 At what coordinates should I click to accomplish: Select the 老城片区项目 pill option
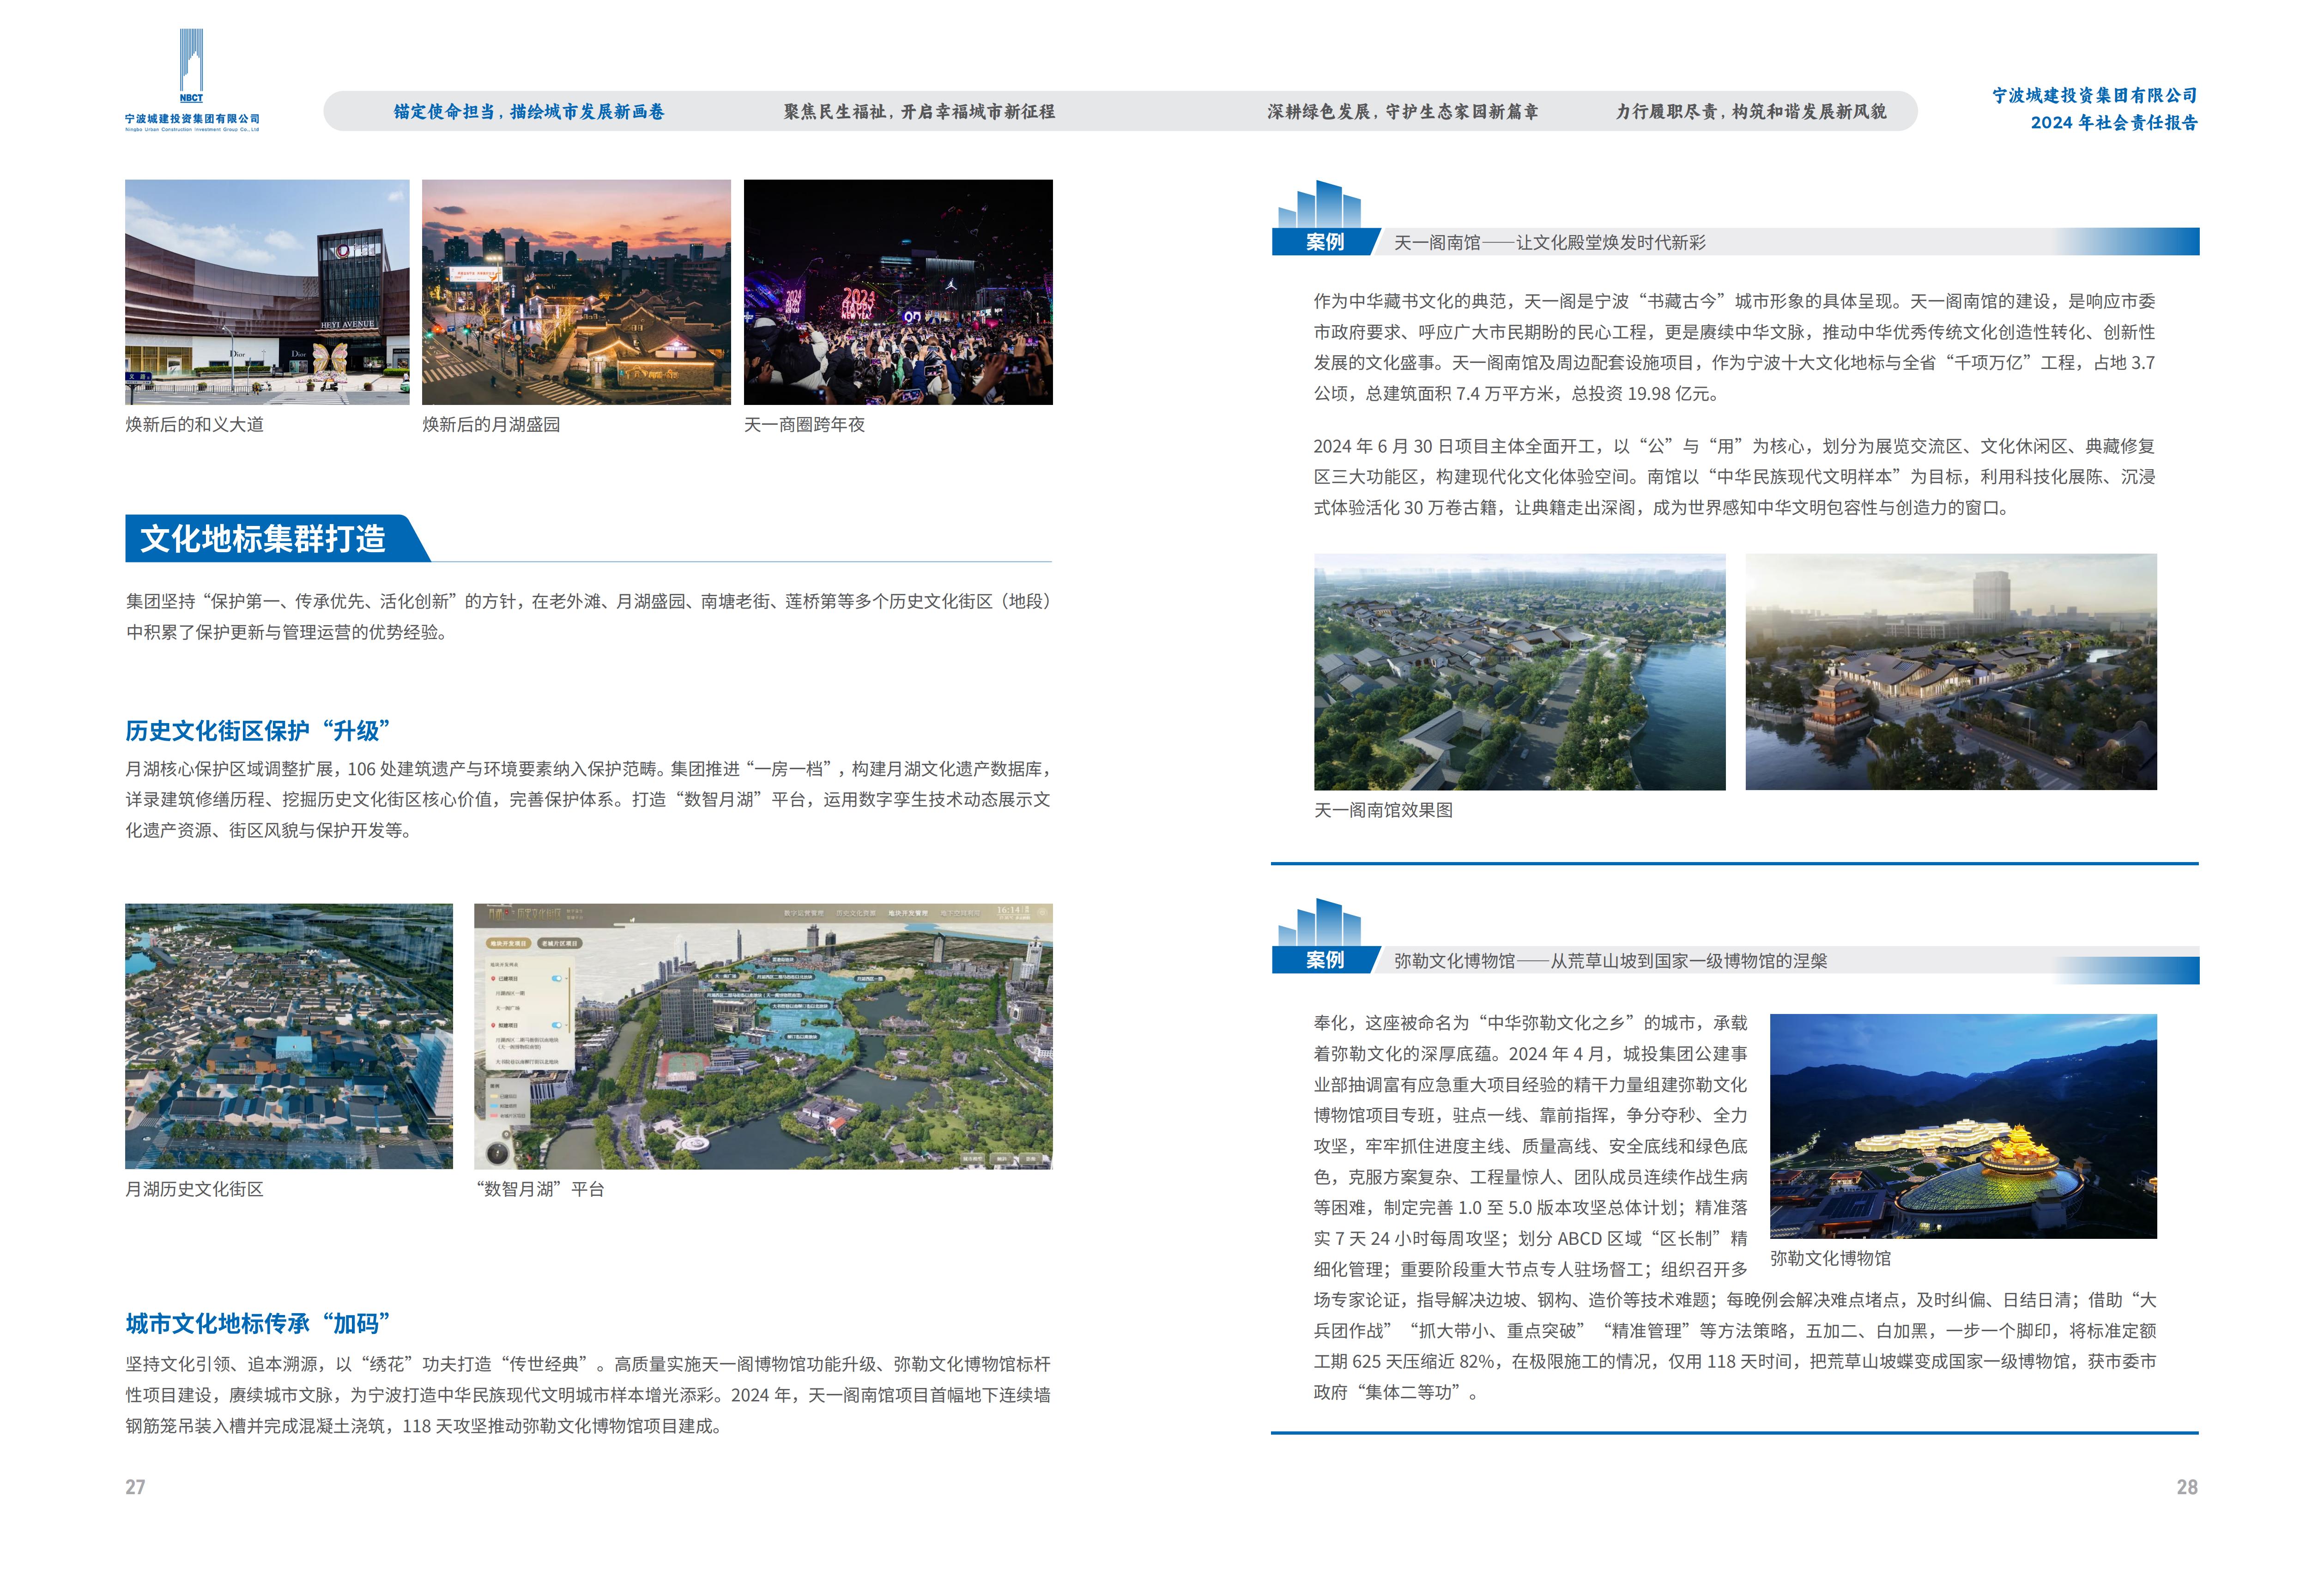pyautogui.click(x=560, y=944)
